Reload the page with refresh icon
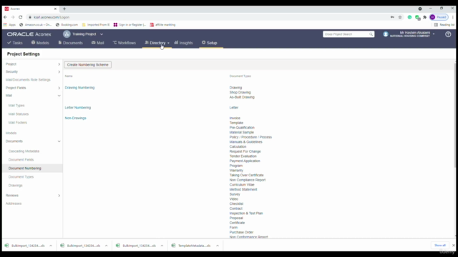This screenshot has height=257, width=458. (21, 17)
